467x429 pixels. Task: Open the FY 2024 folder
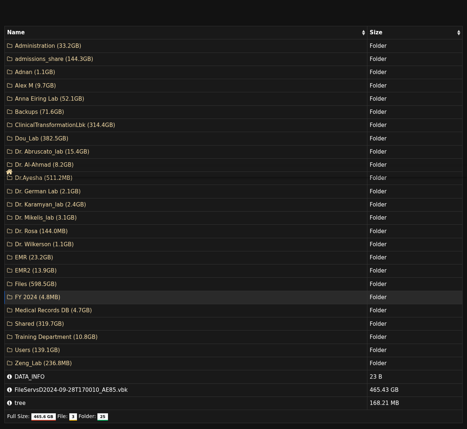[x=37, y=297]
